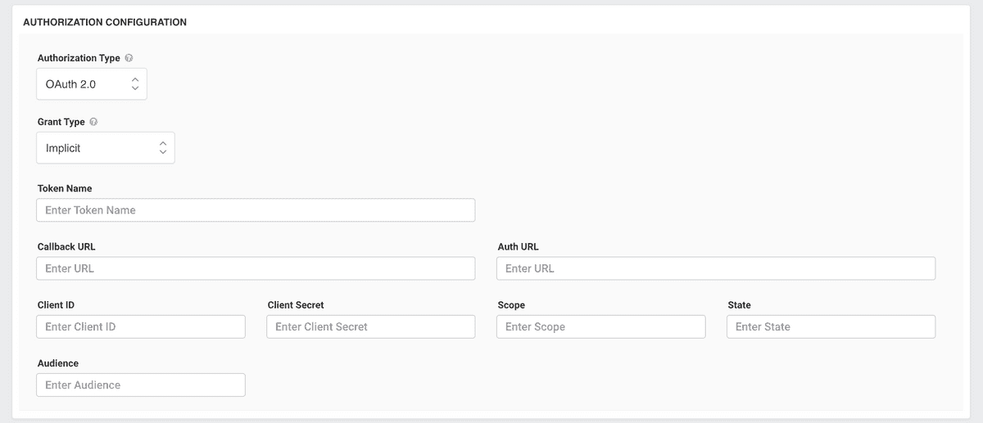Click the Audience label text
Viewport: 983px width, 423px height.
(58, 363)
